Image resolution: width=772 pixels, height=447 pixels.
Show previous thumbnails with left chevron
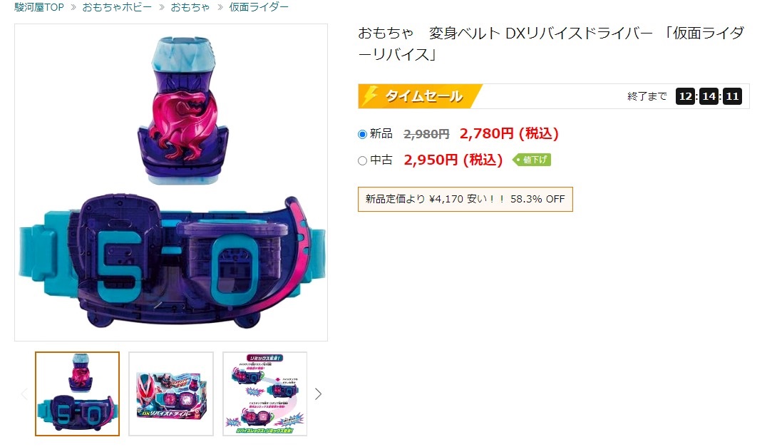[24, 394]
